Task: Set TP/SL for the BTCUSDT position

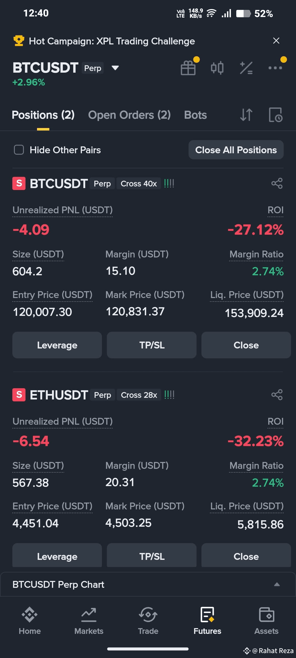Action: (152, 345)
